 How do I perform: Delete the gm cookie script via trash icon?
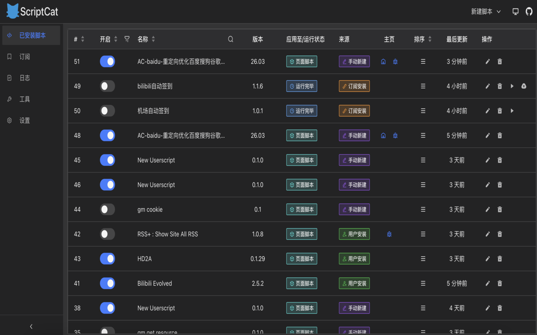[x=499, y=209]
